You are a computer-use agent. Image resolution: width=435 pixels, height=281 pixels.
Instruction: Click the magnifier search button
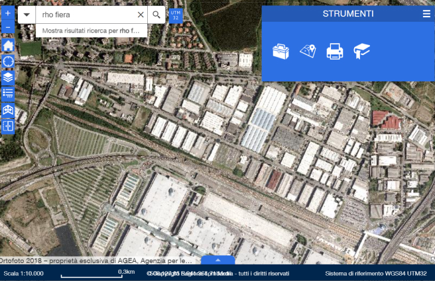156,15
